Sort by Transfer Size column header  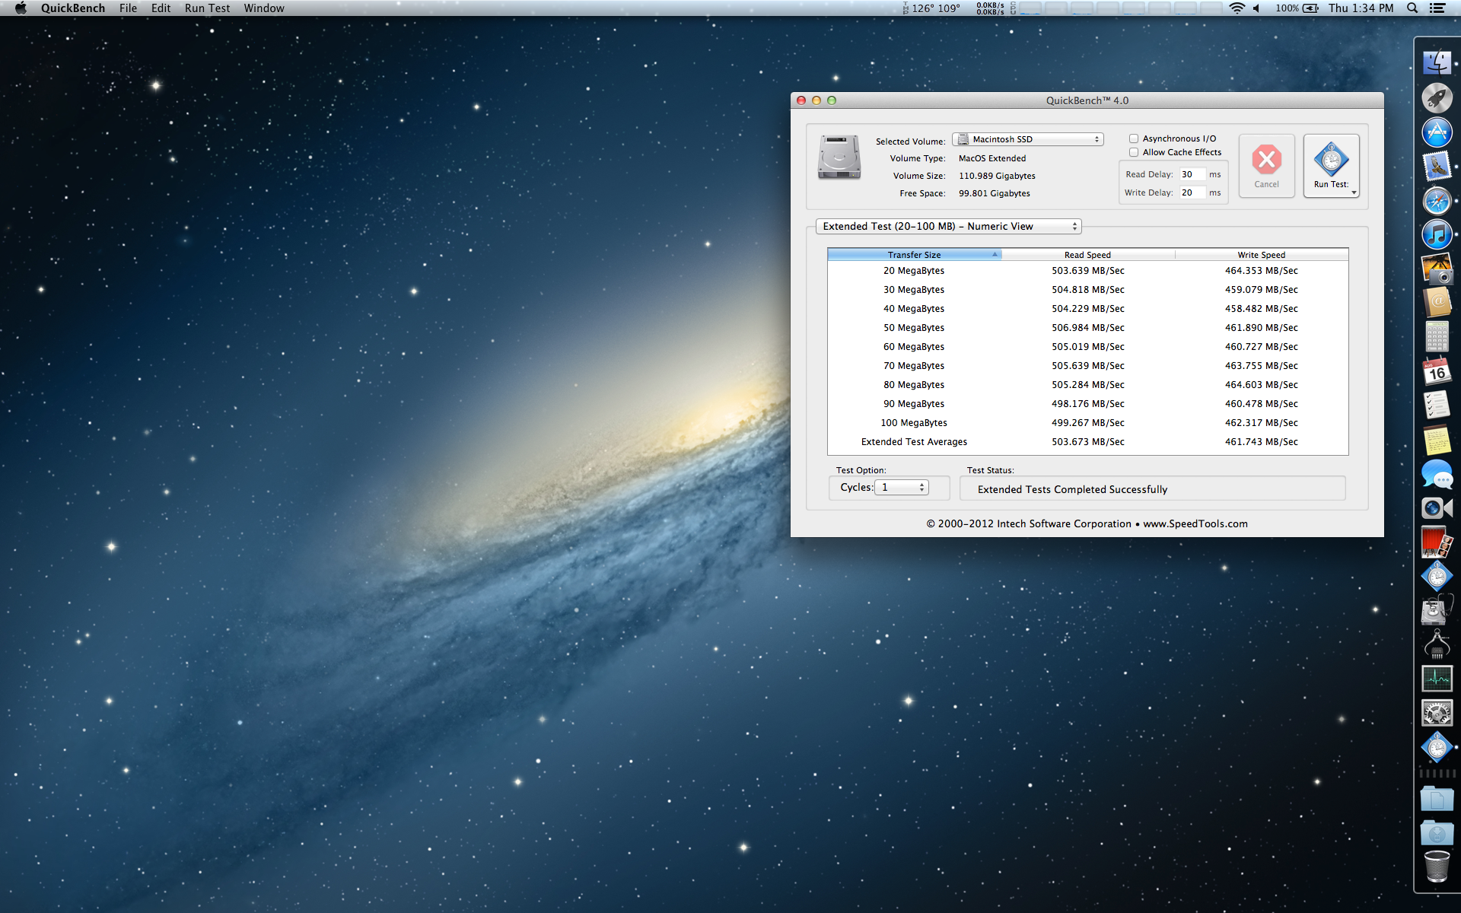click(x=914, y=255)
